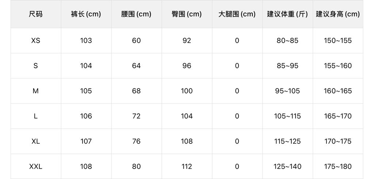Select the 建议体重 (斤) header
The width and height of the screenshot is (374, 179).
point(287,14)
